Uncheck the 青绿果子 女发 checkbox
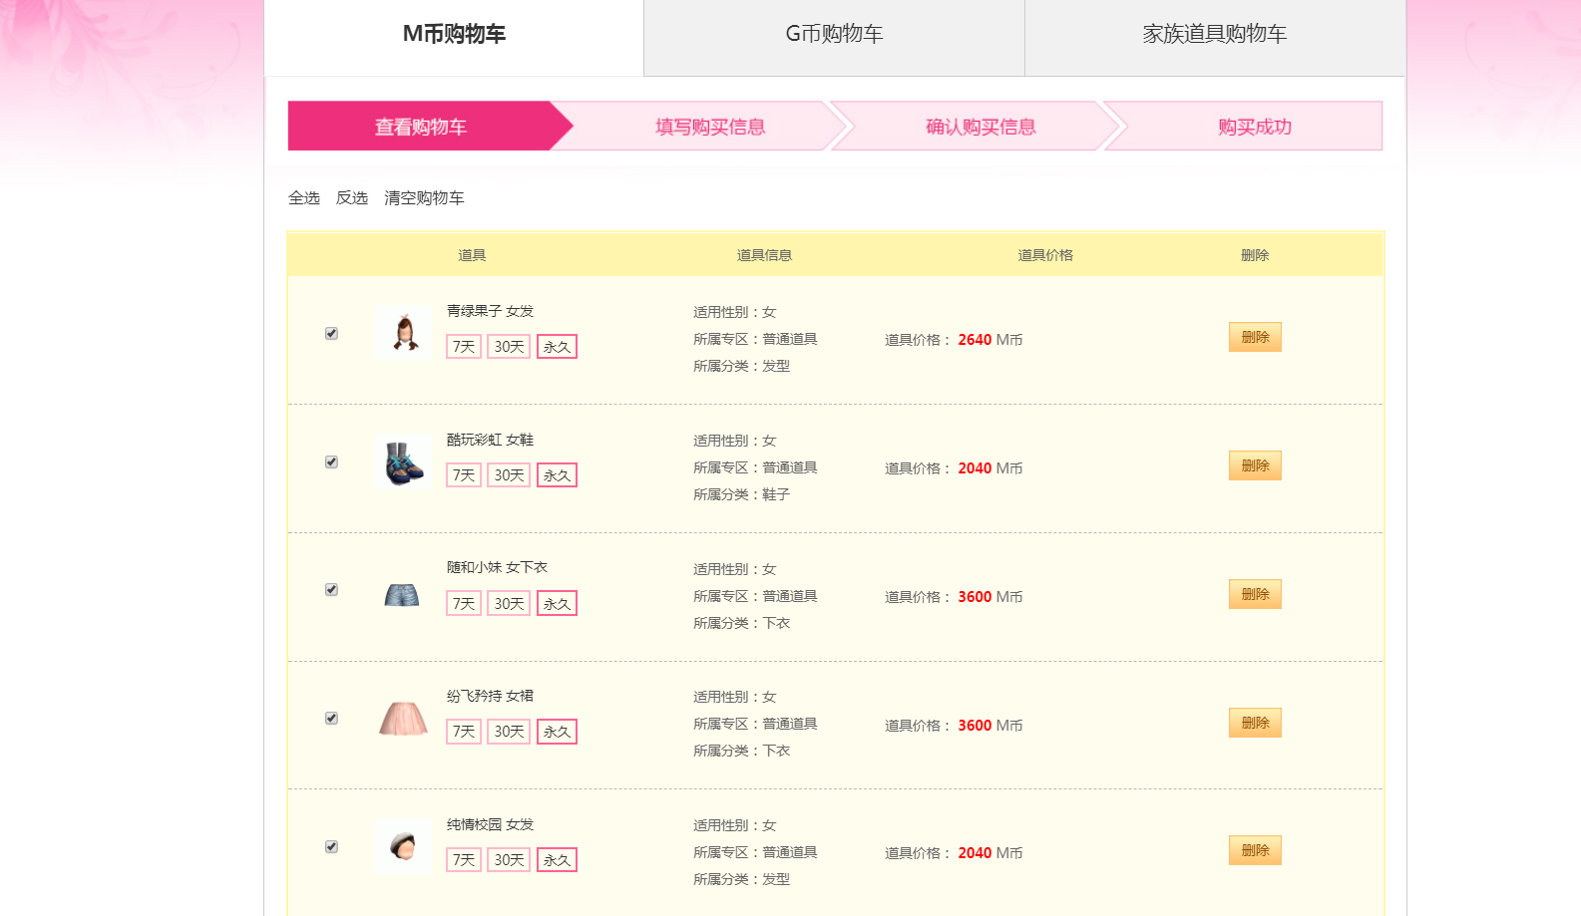Screen dimensions: 1581x916 point(331,333)
